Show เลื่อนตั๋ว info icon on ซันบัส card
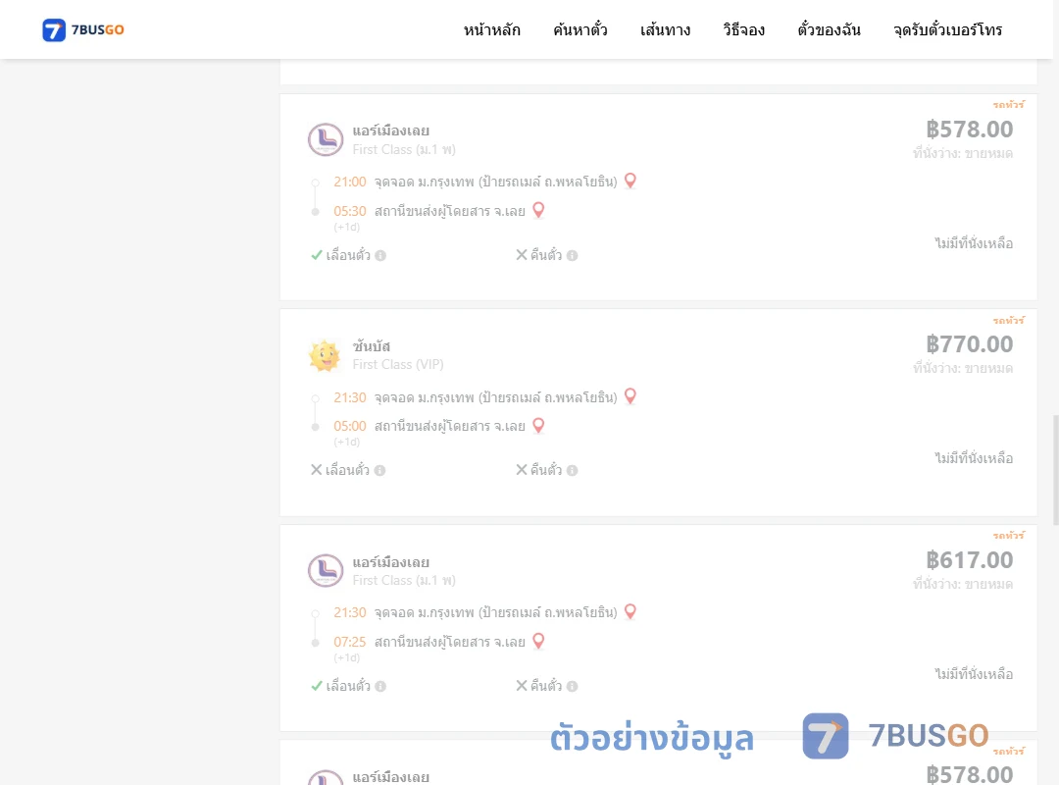 click(380, 471)
